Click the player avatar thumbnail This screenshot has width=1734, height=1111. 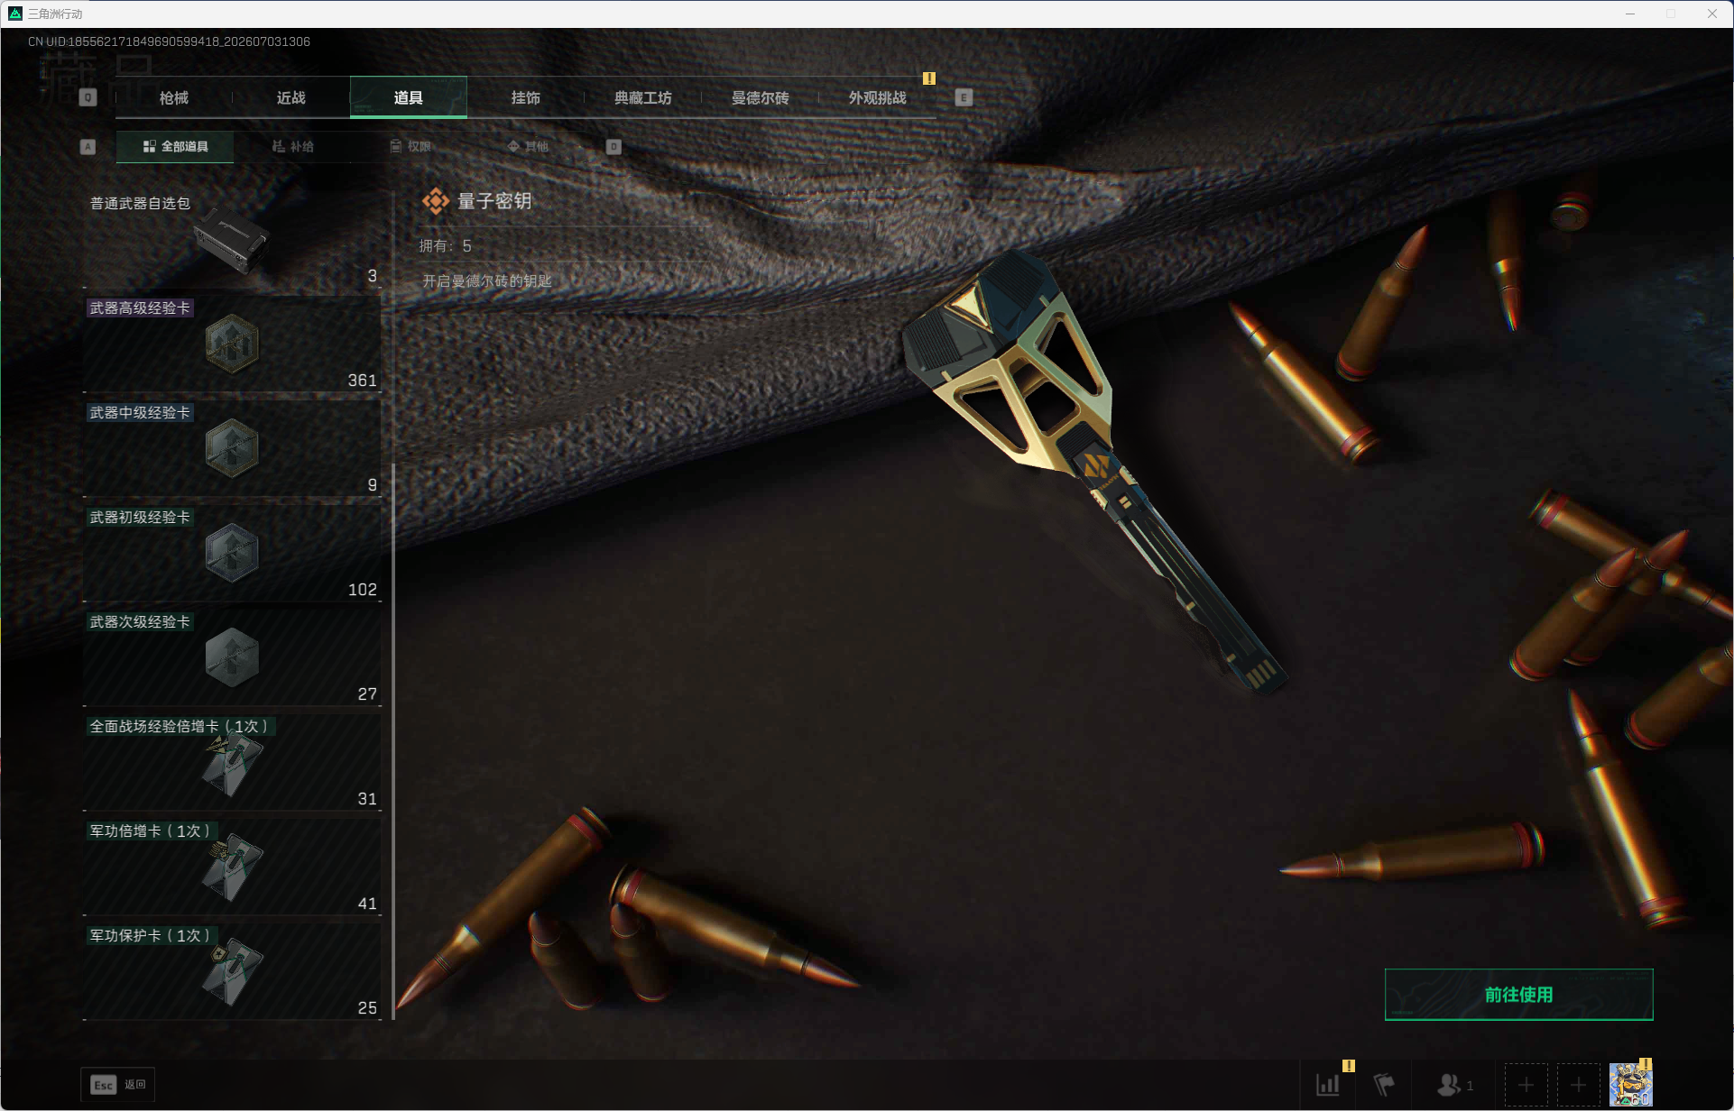click(1630, 1085)
